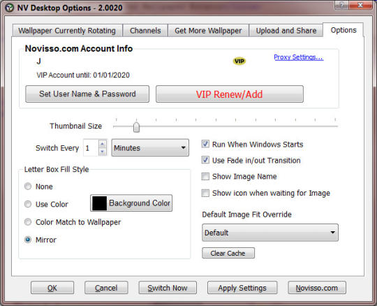Click the NV Desktop app icon in title bar
Image resolution: width=377 pixels, height=306 pixels.
(x=9, y=8)
